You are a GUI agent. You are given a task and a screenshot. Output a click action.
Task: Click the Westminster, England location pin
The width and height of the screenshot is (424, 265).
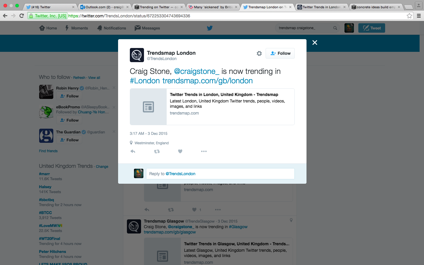[131, 143]
